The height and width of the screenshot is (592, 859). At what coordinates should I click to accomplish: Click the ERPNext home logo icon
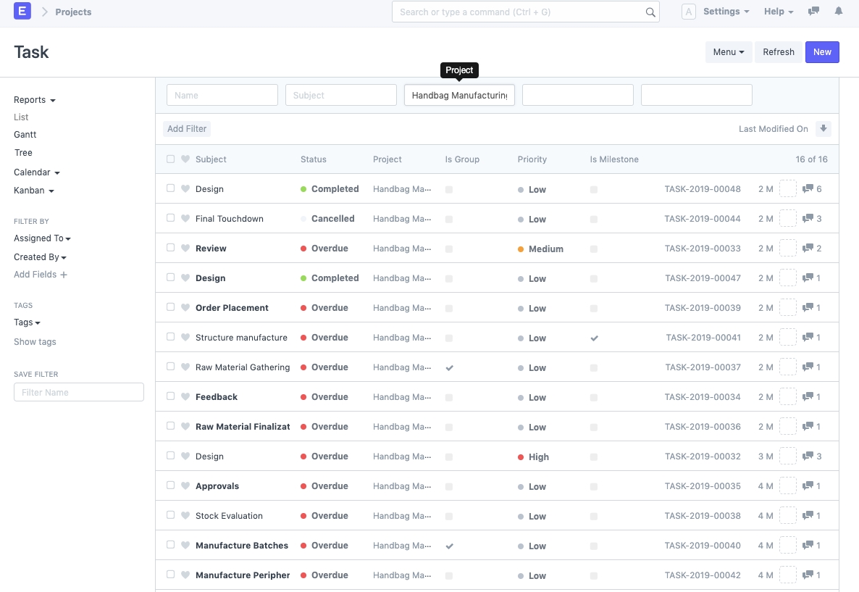(x=22, y=12)
